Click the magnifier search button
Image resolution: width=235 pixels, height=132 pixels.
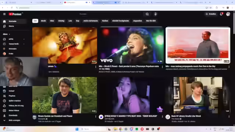(x=147, y=14)
